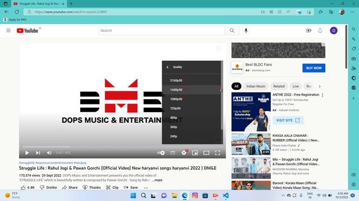This screenshot has height=201, width=359.
Task: Open File Explorer from taskbar
Action: pyautogui.click(x=174, y=195)
